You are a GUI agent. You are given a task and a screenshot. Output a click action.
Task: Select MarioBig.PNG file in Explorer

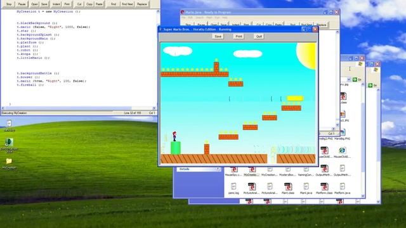tap(343, 134)
